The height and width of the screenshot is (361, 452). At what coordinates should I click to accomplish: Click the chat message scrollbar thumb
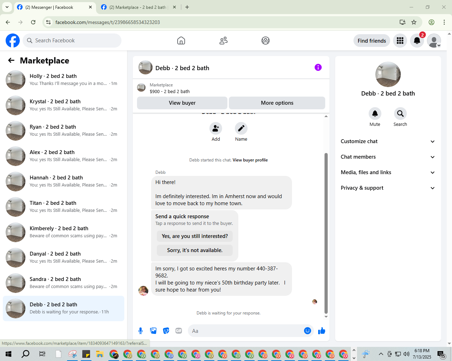click(x=326, y=233)
